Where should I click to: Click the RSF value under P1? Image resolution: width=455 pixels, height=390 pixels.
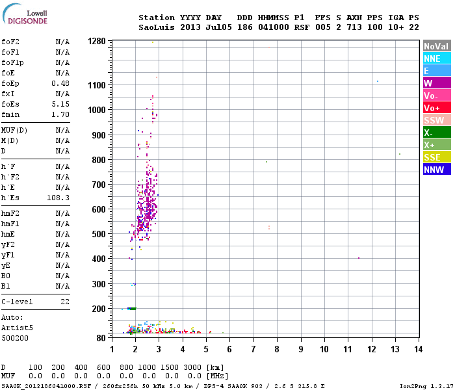[x=302, y=27]
